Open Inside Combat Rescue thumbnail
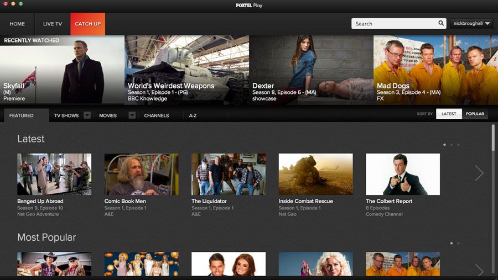The image size is (498, 280). click(x=316, y=174)
